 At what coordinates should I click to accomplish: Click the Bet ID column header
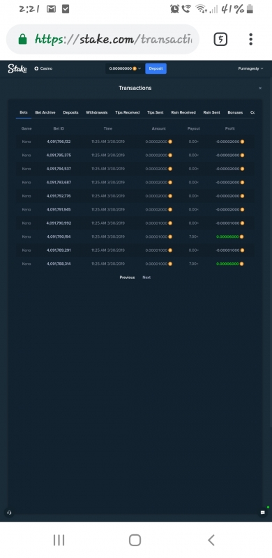[x=59, y=128]
